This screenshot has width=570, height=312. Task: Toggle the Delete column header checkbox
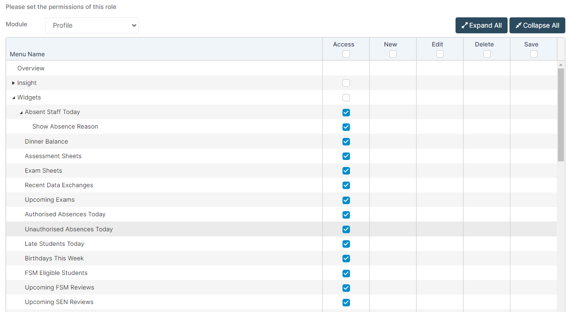click(486, 54)
